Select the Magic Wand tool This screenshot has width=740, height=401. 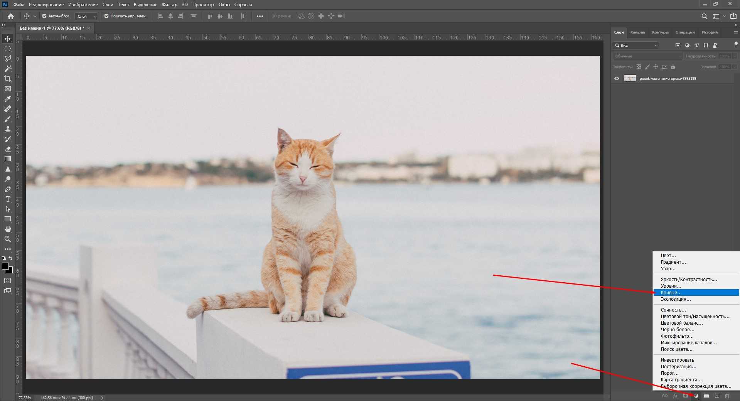point(8,69)
